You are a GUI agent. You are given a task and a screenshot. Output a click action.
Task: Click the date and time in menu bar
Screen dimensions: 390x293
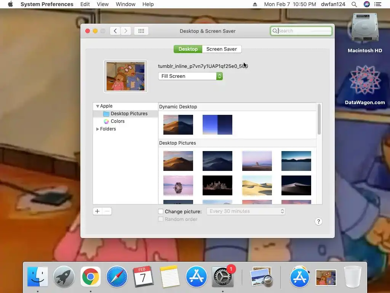pos(290,4)
